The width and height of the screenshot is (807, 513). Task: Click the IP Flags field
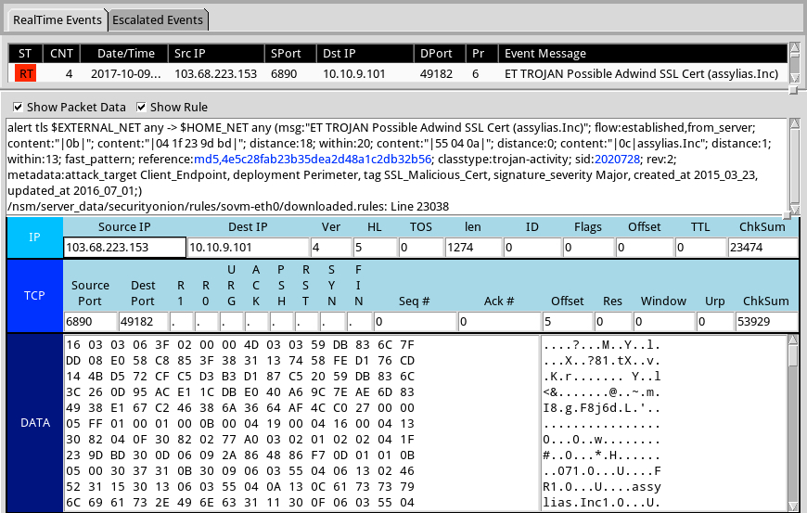tap(588, 248)
